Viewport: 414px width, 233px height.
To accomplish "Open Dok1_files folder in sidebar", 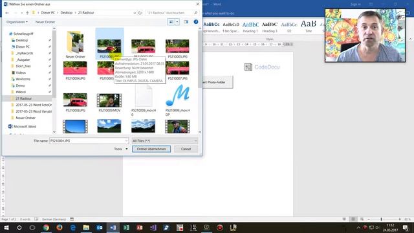I will point(23,66).
